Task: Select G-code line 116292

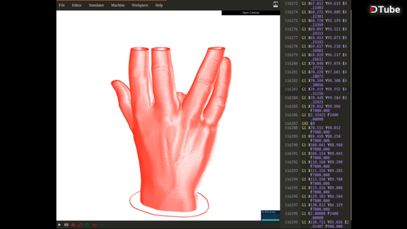Action: [316, 164]
